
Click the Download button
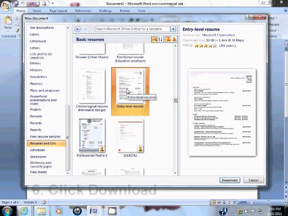pos(229,180)
